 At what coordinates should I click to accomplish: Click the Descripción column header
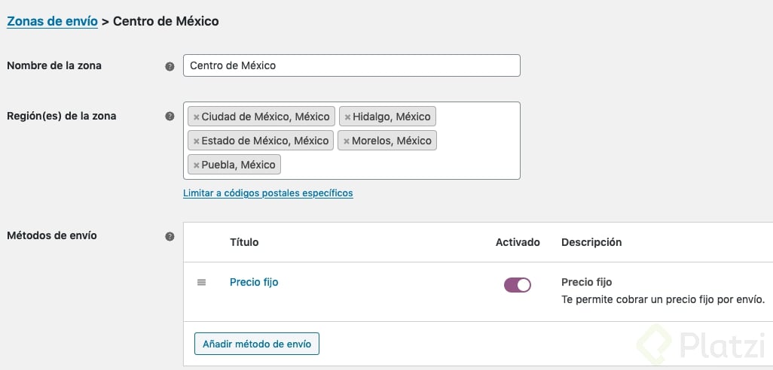pos(591,242)
